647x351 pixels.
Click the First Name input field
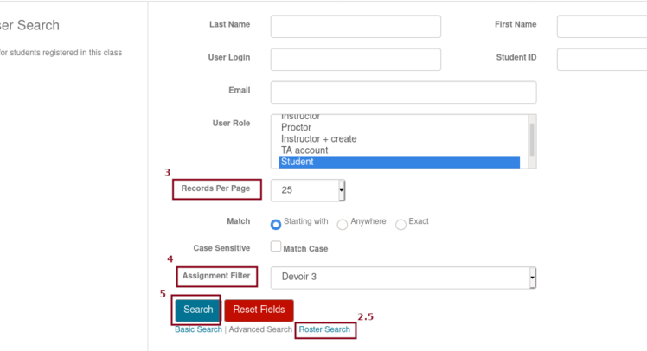601,27
